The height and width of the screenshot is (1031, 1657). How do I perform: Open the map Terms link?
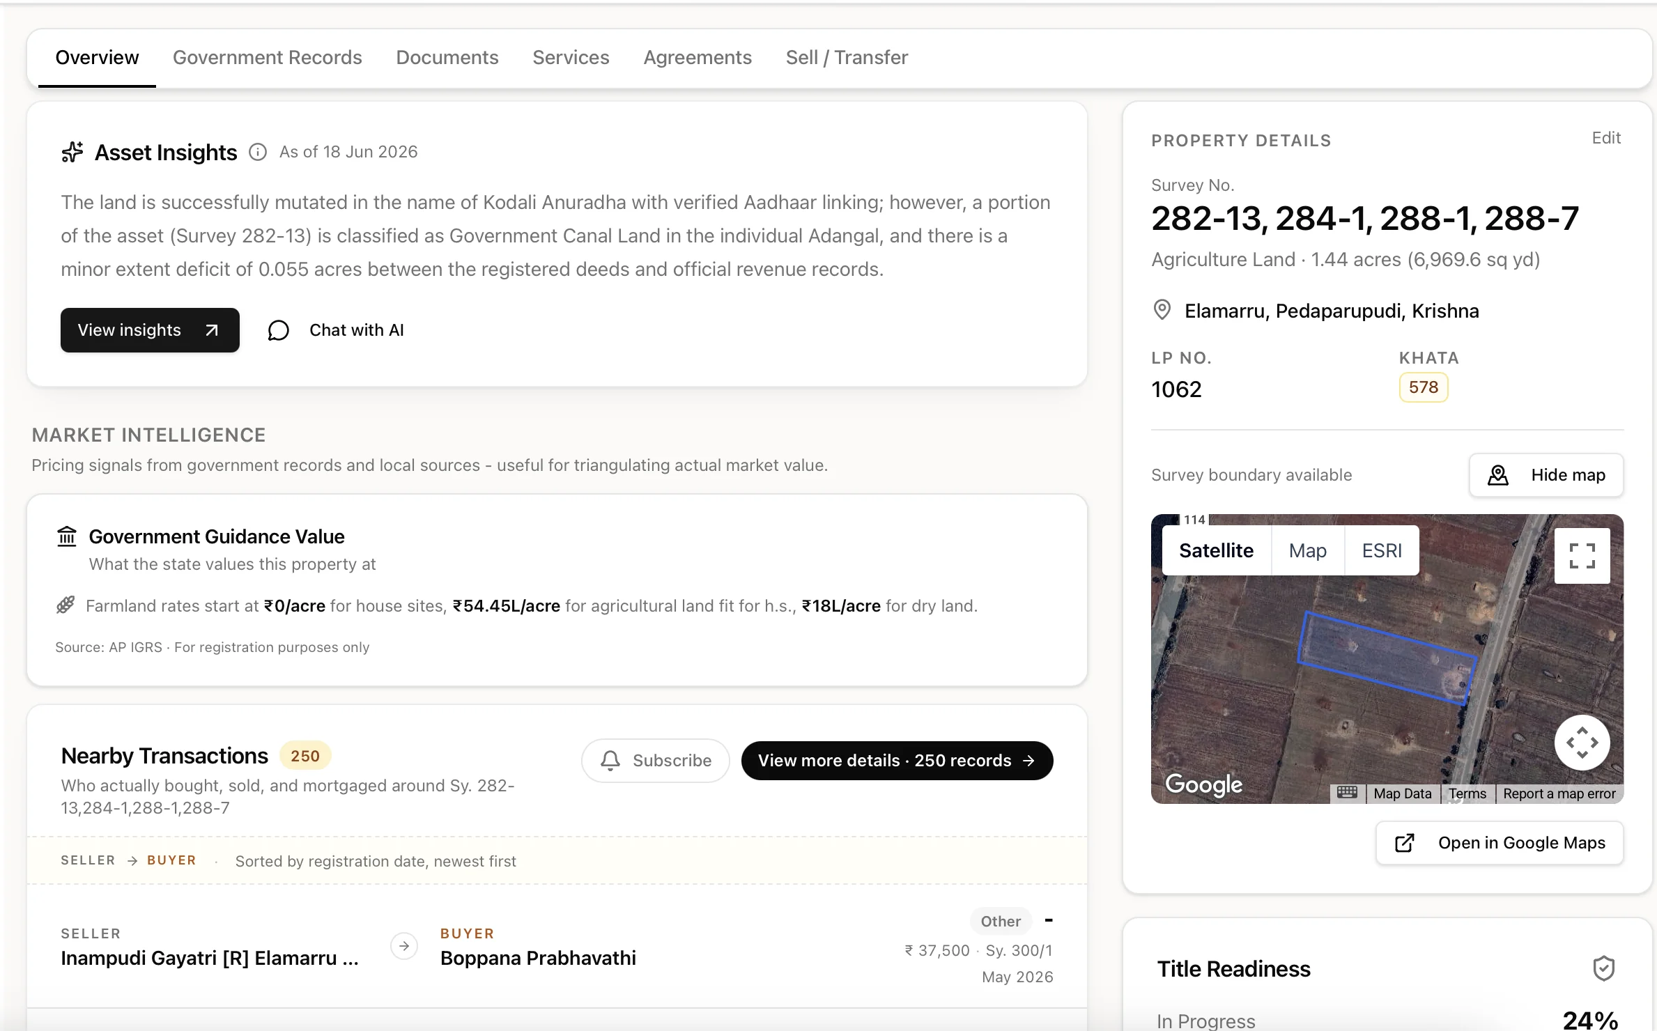click(x=1467, y=793)
